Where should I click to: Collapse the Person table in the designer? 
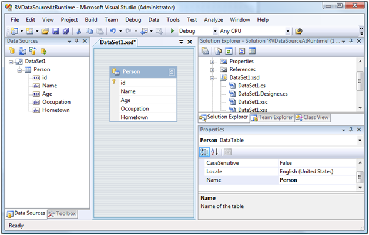click(x=172, y=72)
